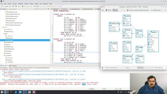Click Link with Editor icon in Project Explorer
The height and width of the screenshot is (94, 167).
coord(37,9)
